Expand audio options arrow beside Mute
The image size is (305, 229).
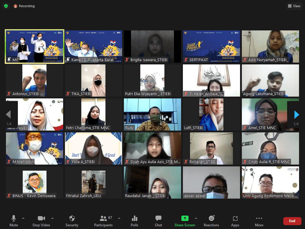tap(23, 218)
